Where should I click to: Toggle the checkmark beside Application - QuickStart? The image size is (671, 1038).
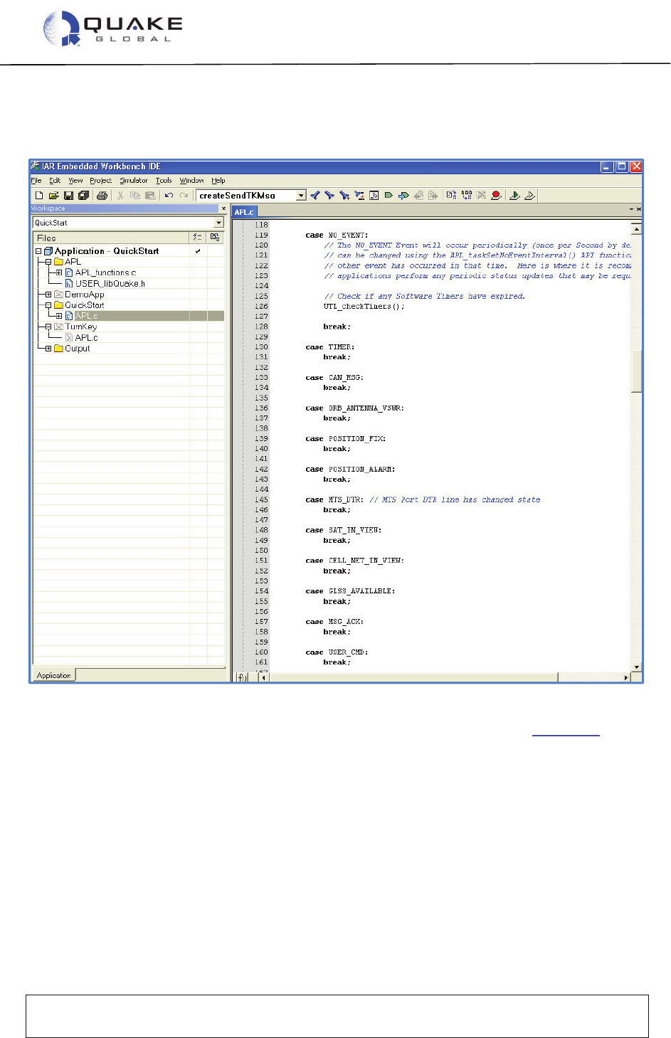198,251
